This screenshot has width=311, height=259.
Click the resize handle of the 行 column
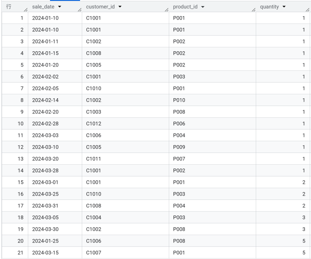coord(25,9)
